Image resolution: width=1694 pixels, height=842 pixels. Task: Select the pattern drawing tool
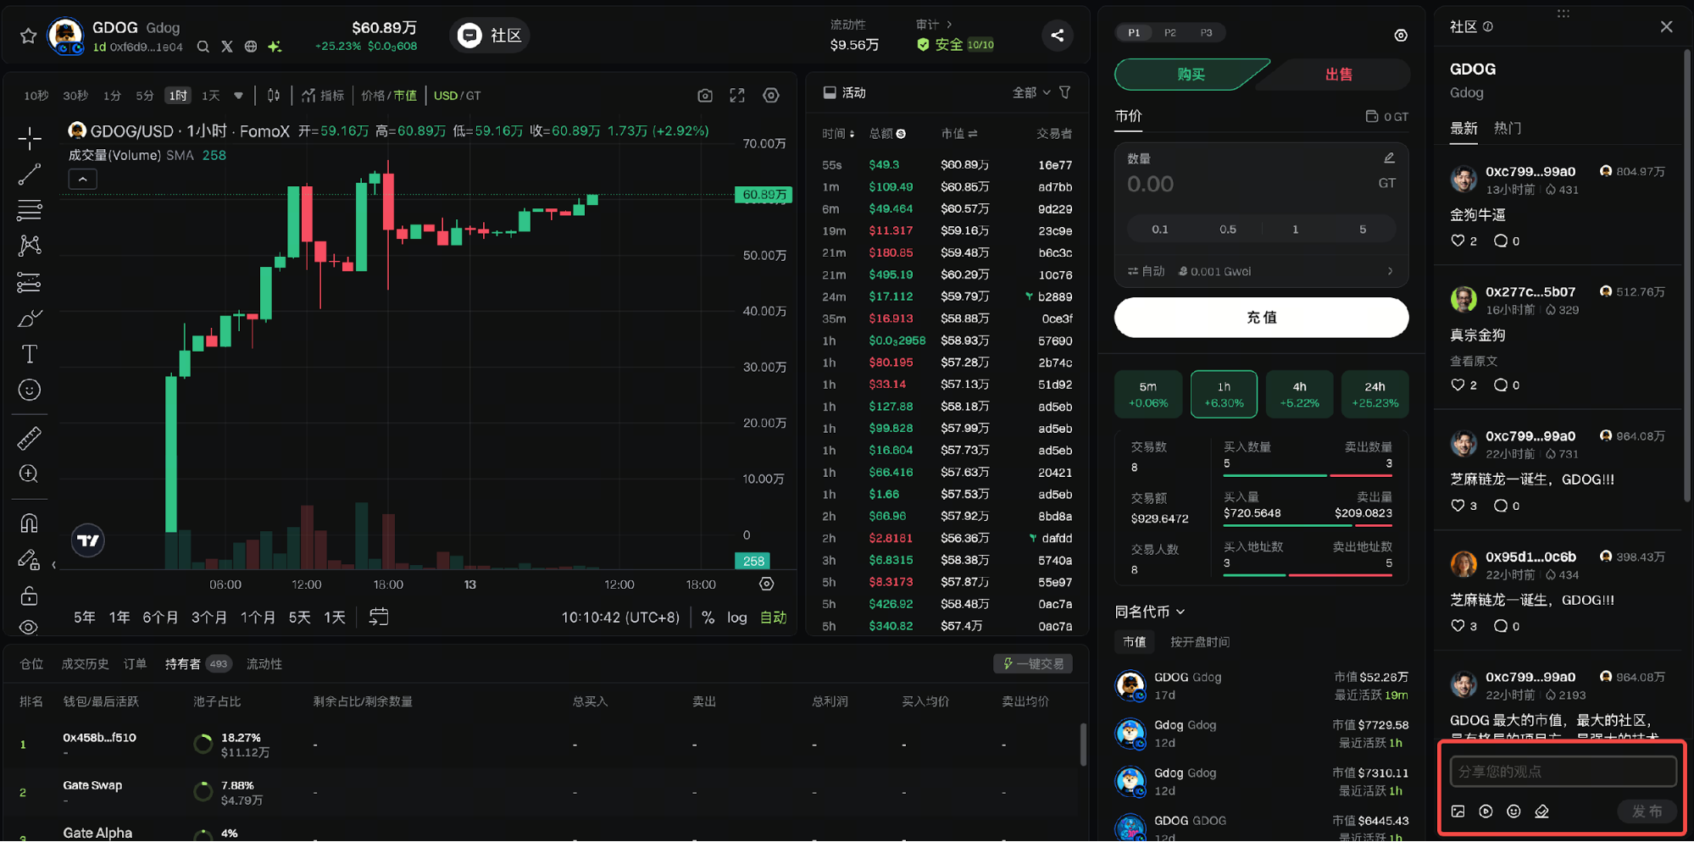coord(30,246)
